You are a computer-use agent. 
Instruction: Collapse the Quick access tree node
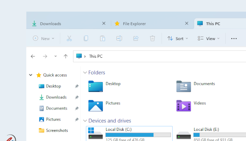pyautogui.click(x=31, y=75)
